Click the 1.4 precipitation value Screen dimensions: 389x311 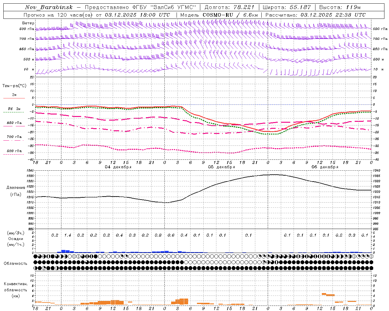(x=67, y=235)
